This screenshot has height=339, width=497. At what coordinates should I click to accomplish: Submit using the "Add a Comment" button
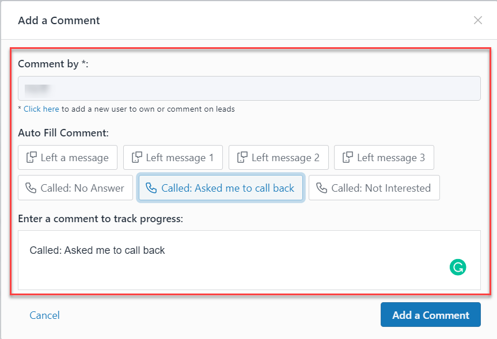(x=430, y=315)
